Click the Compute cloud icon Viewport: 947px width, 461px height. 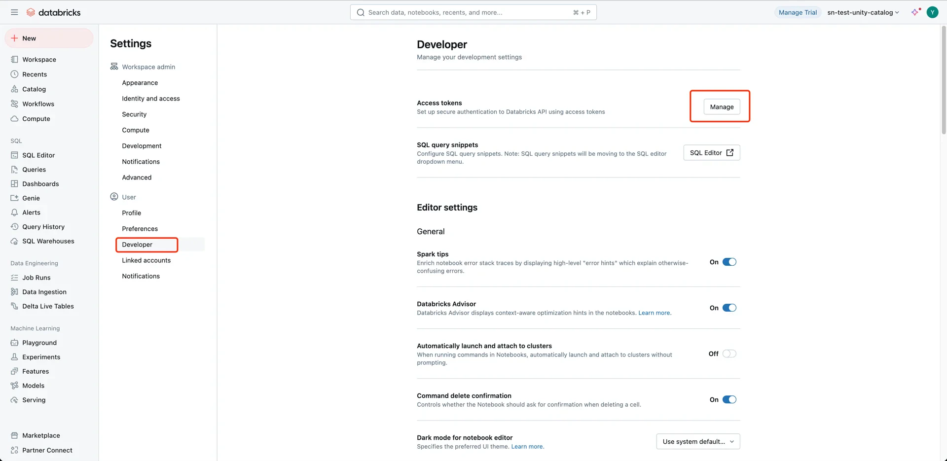click(14, 118)
